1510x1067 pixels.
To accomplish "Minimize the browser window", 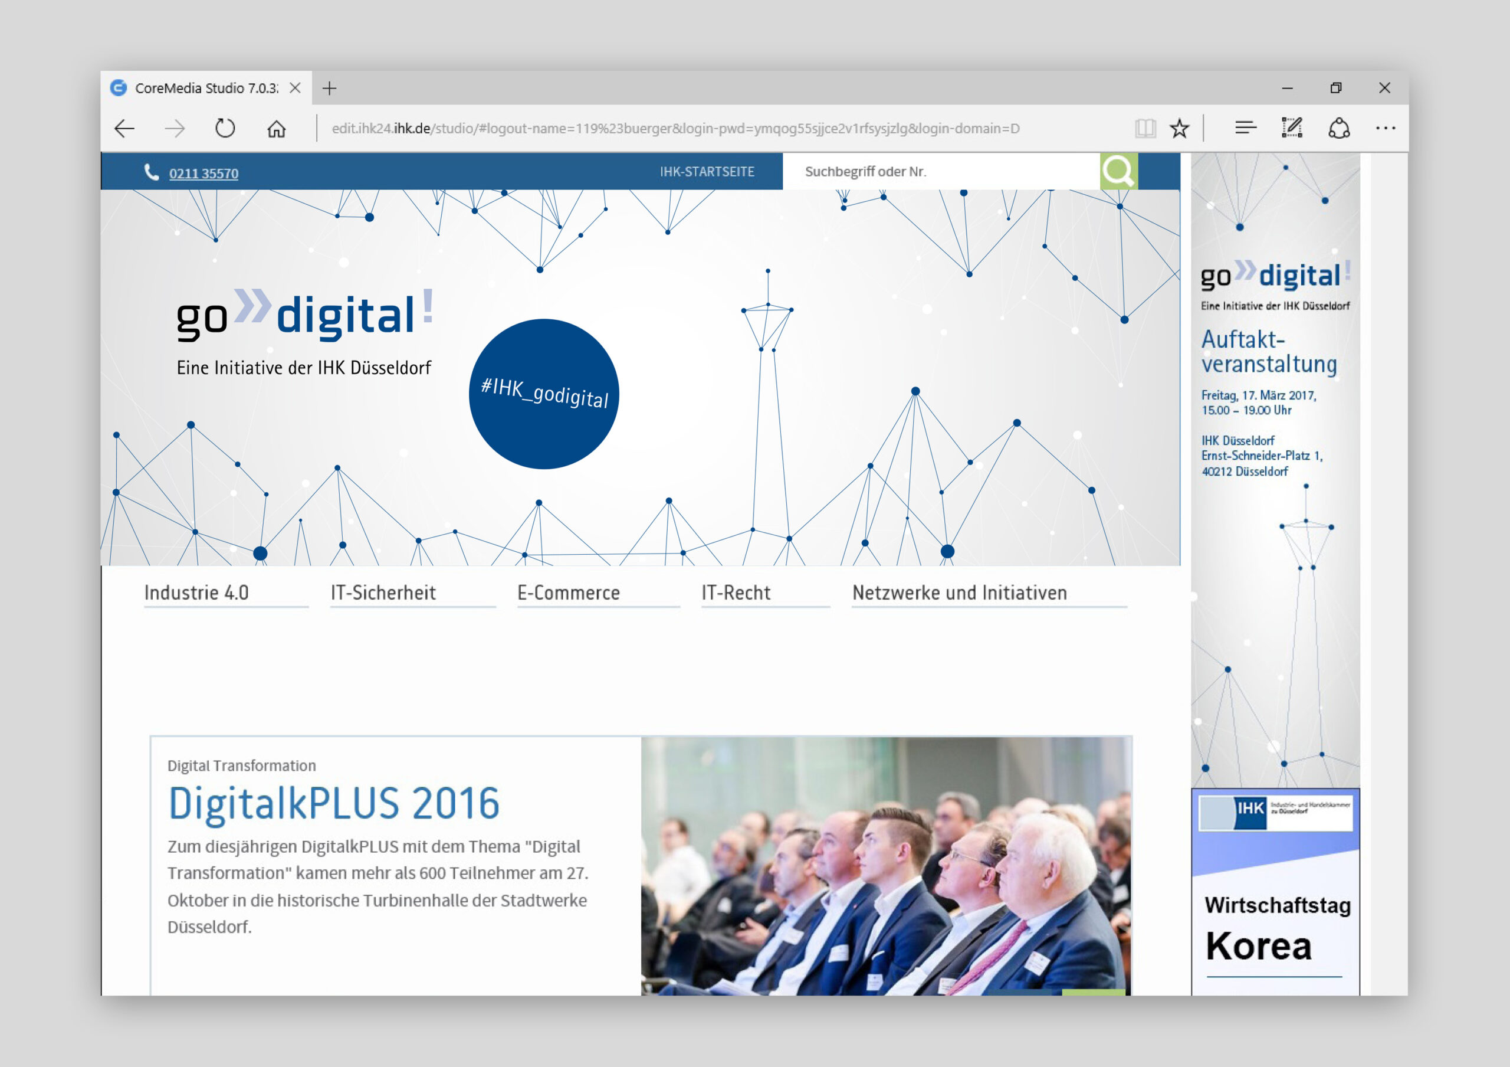I will 1287,88.
